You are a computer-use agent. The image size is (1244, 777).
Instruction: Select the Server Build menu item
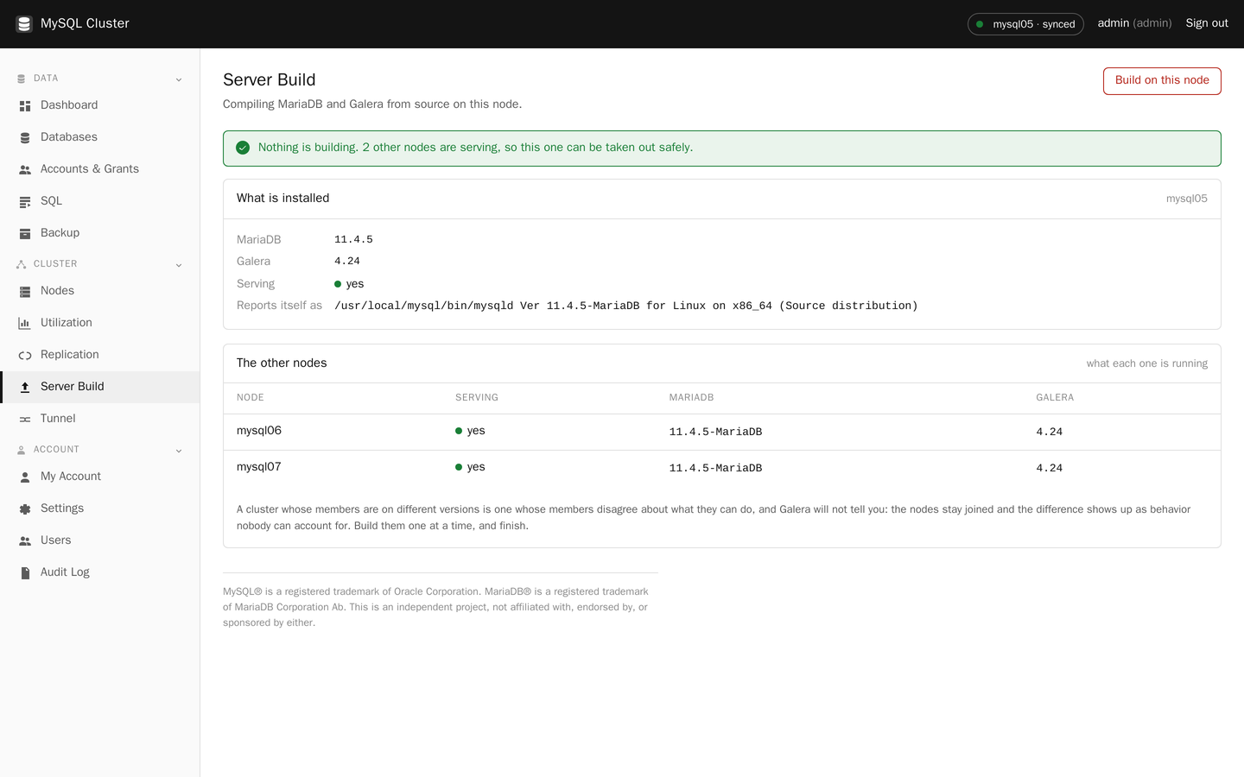click(x=100, y=387)
